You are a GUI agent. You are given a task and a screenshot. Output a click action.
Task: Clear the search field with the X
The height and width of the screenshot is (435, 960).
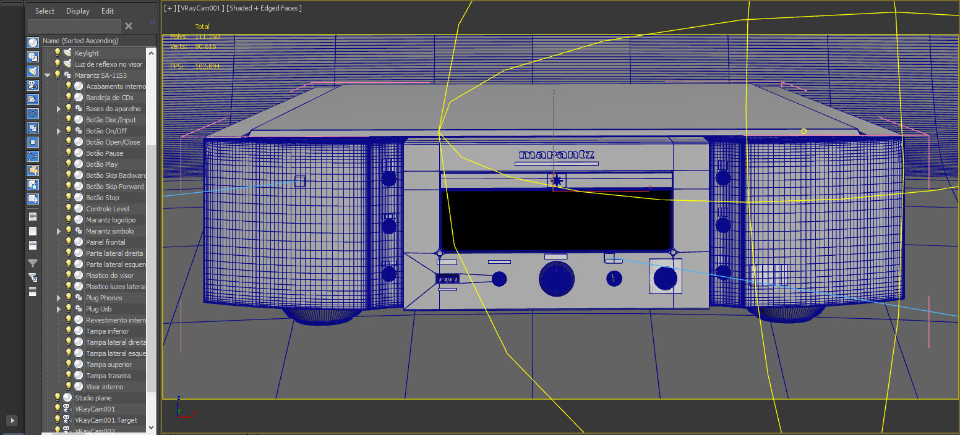(x=129, y=26)
